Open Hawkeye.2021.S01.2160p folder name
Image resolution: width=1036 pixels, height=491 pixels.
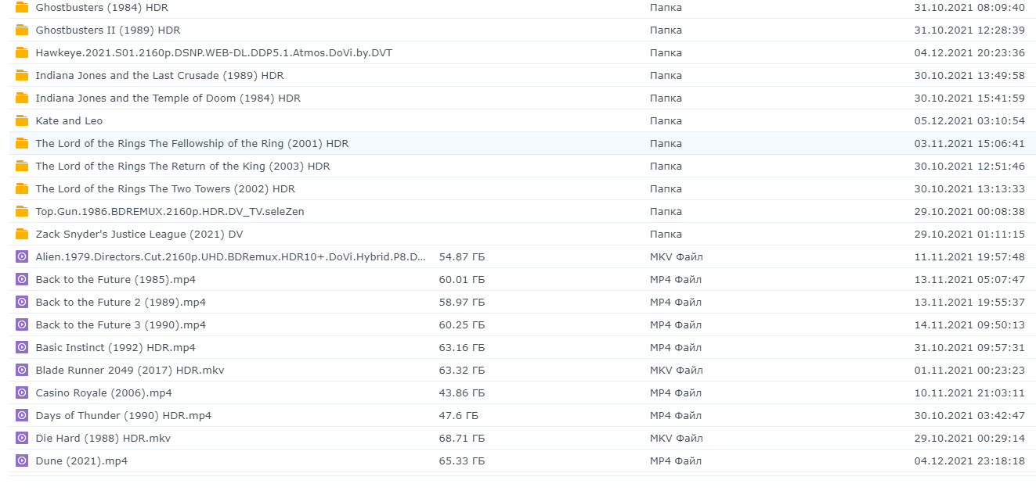pos(214,53)
